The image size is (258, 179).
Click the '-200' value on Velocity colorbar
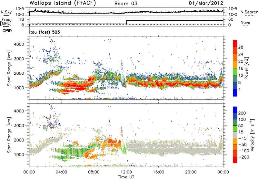244,157
